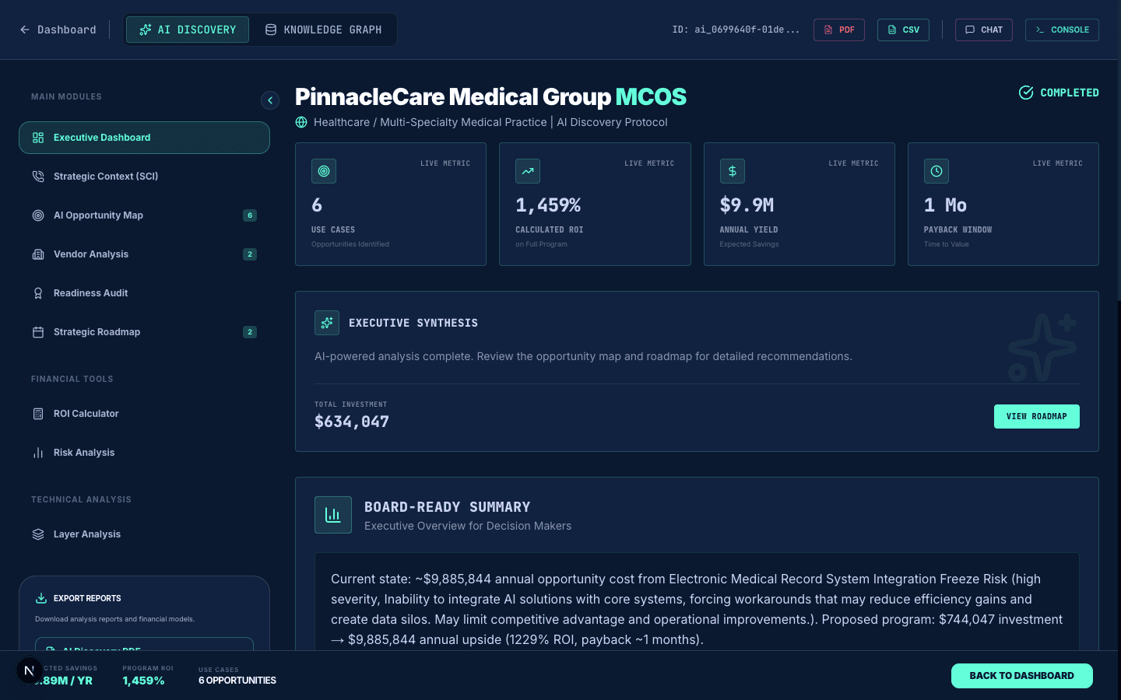Open Strategic Context (SCI) module
The width and height of the screenshot is (1121, 700).
[144, 177]
